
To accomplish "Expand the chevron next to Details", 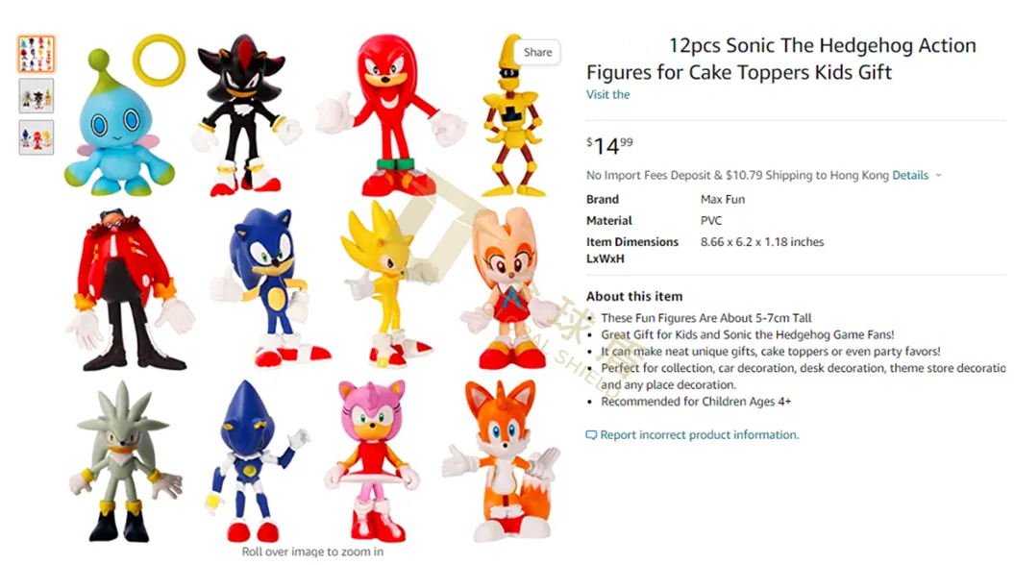I will click(938, 175).
